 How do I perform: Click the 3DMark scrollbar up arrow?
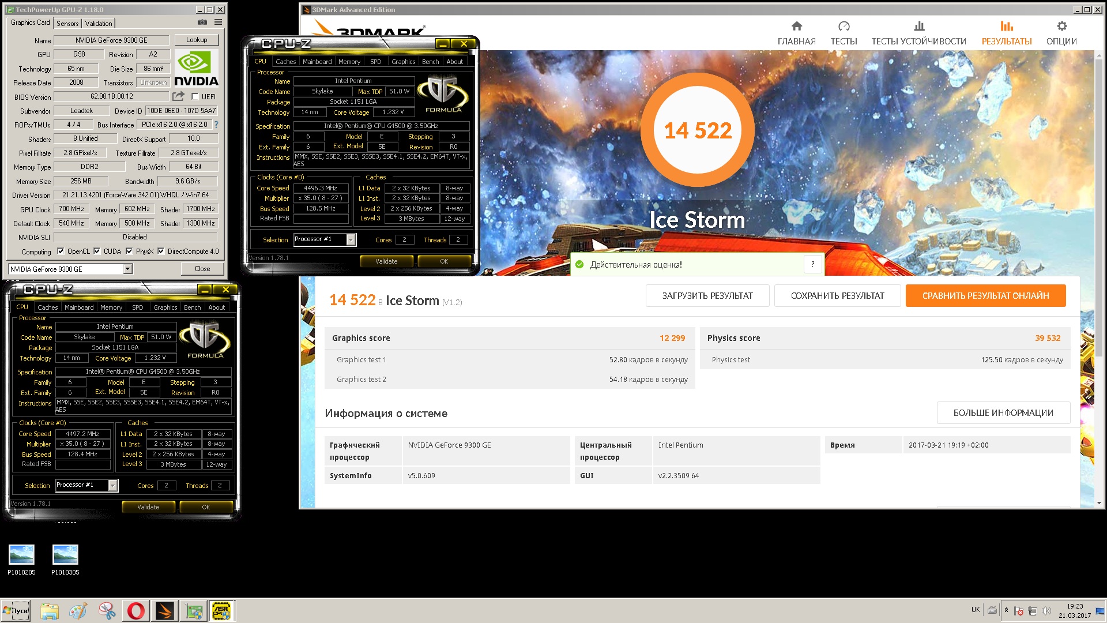(x=1100, y=55)
